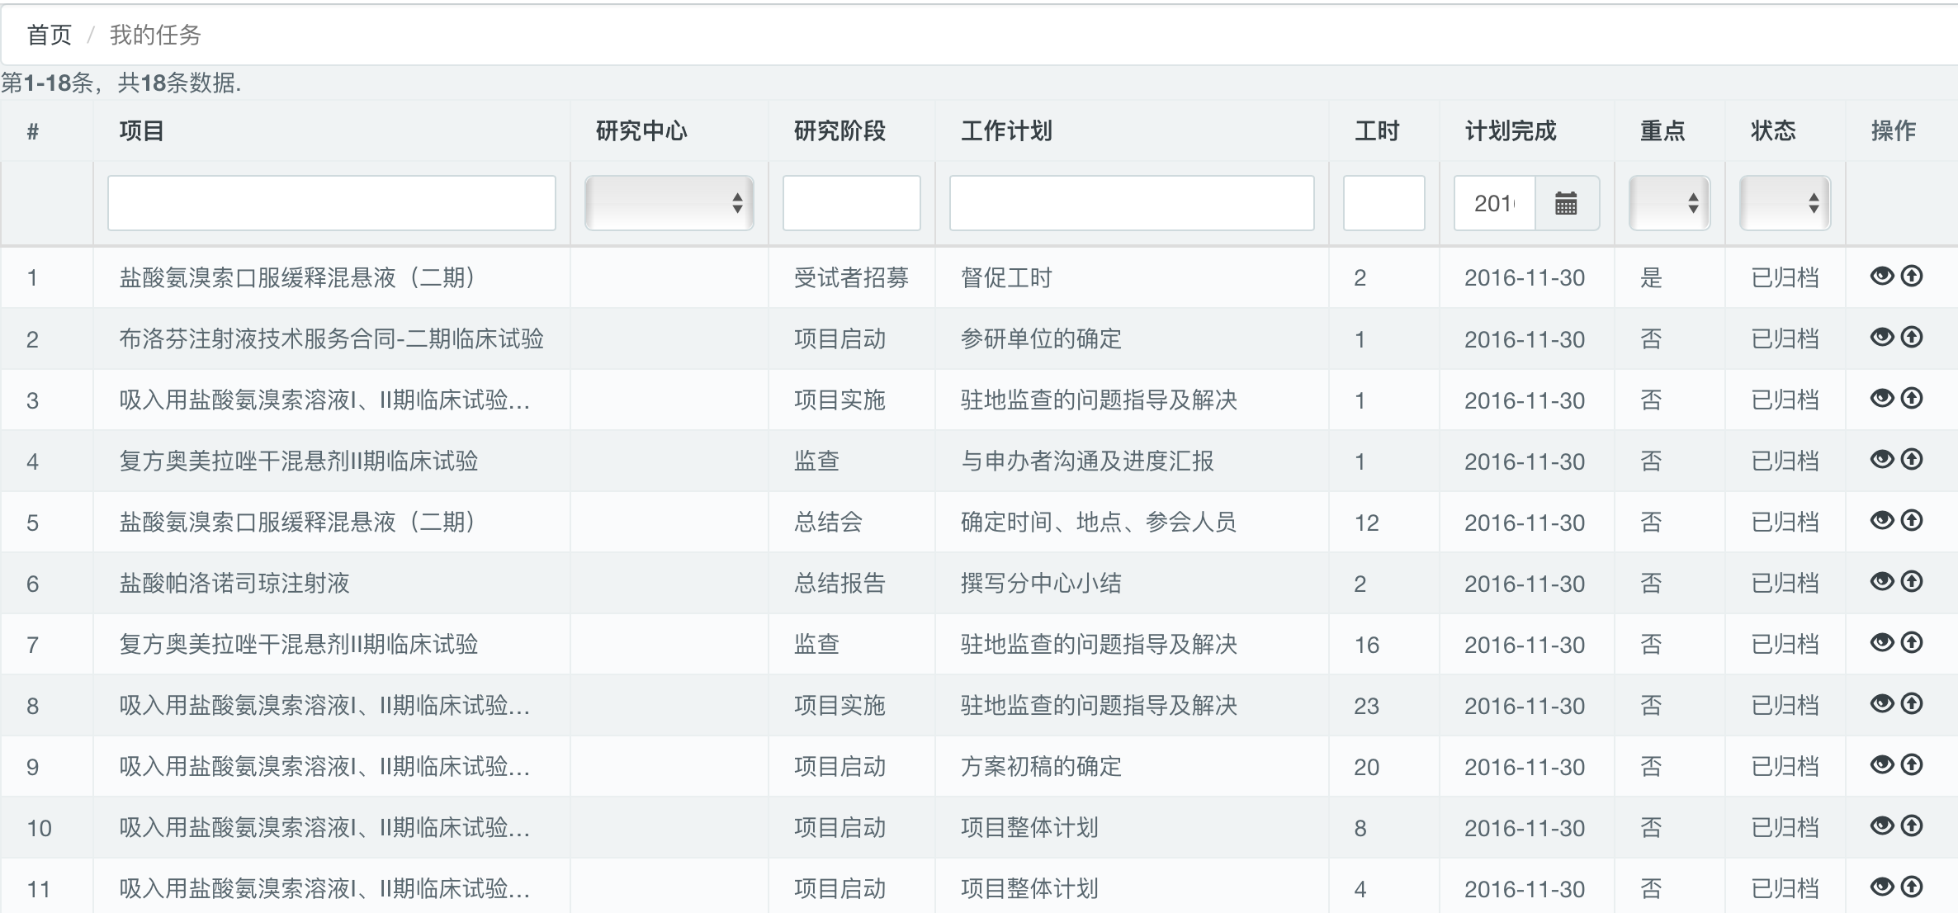Image resolution: width=1958 pixels, height=913 pixels.
Task: Click 受试者招募 stage in row 1
Action: [851, 278]
